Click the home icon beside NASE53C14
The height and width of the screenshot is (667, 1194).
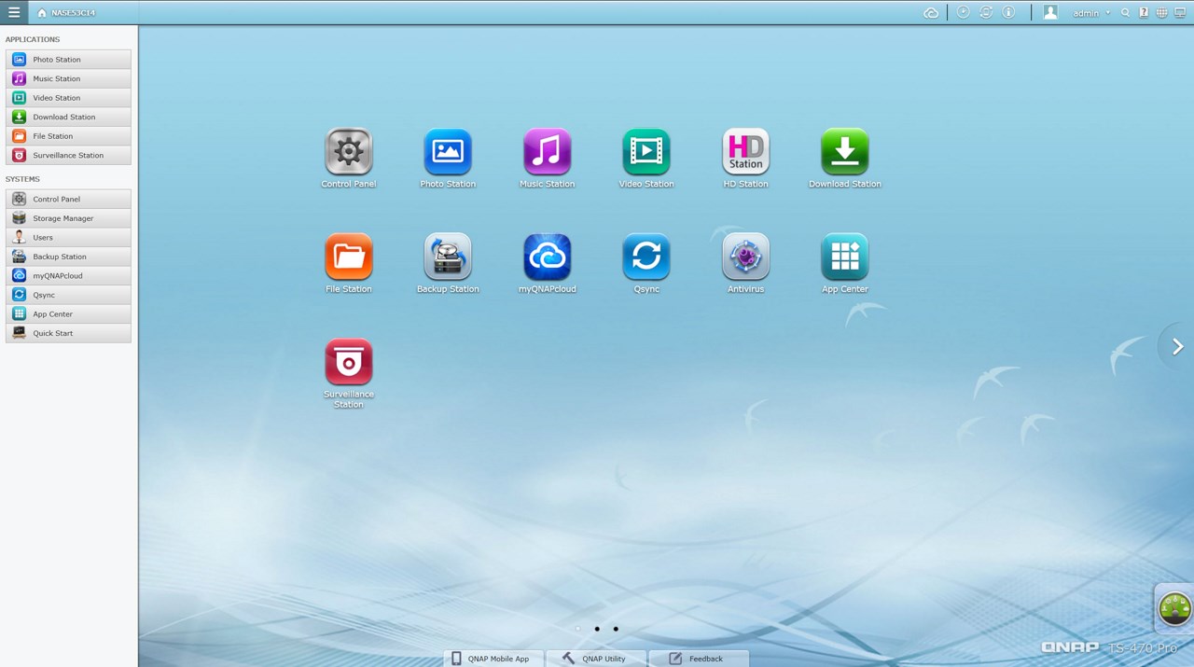tap(42, 13)
